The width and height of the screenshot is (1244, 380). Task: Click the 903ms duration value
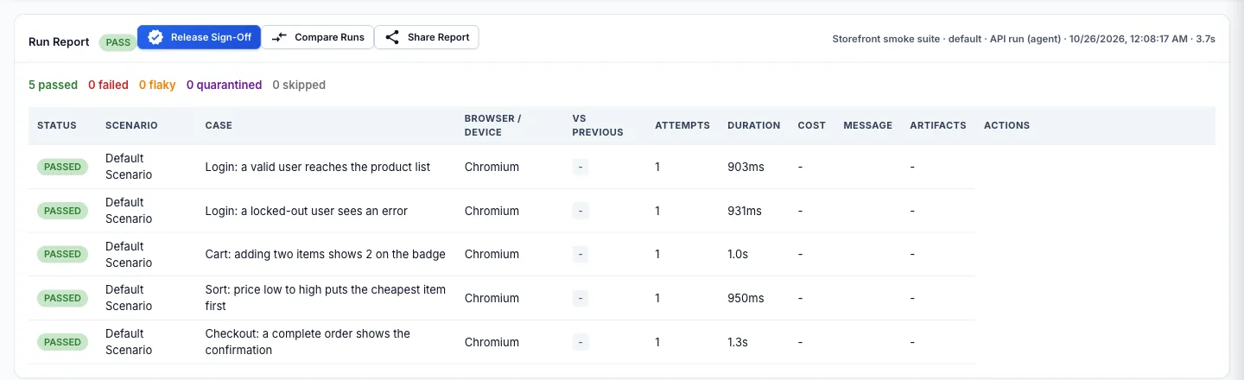(x=746, y=167)
